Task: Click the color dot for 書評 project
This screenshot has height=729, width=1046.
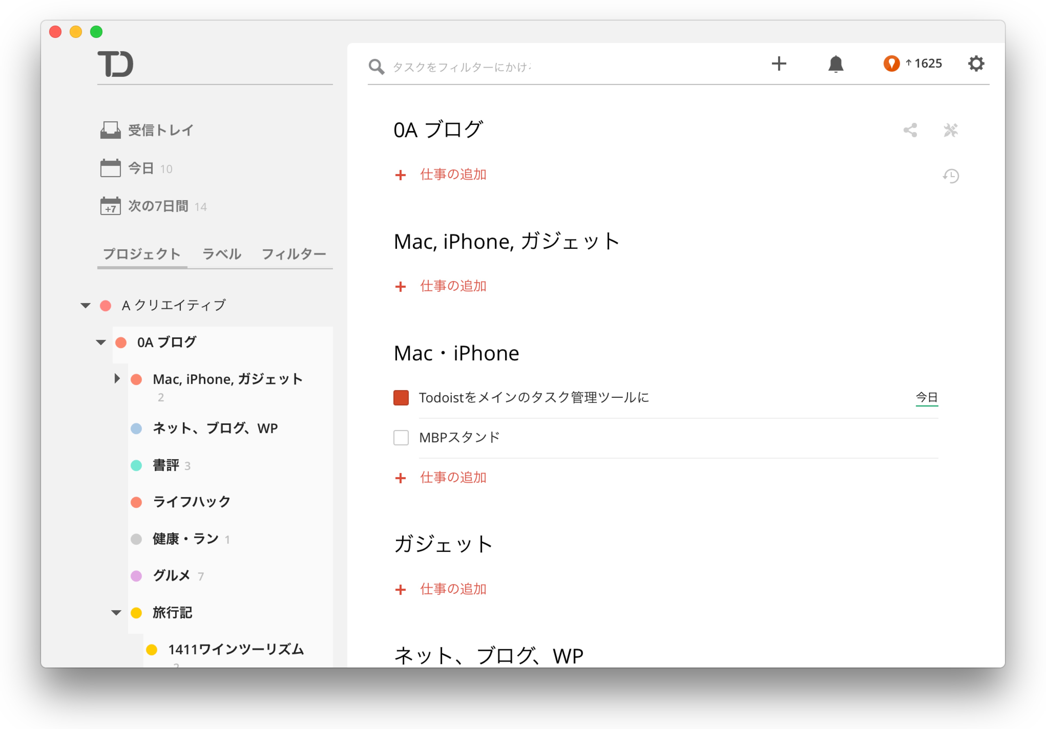Action: click(x=136, y=465)
